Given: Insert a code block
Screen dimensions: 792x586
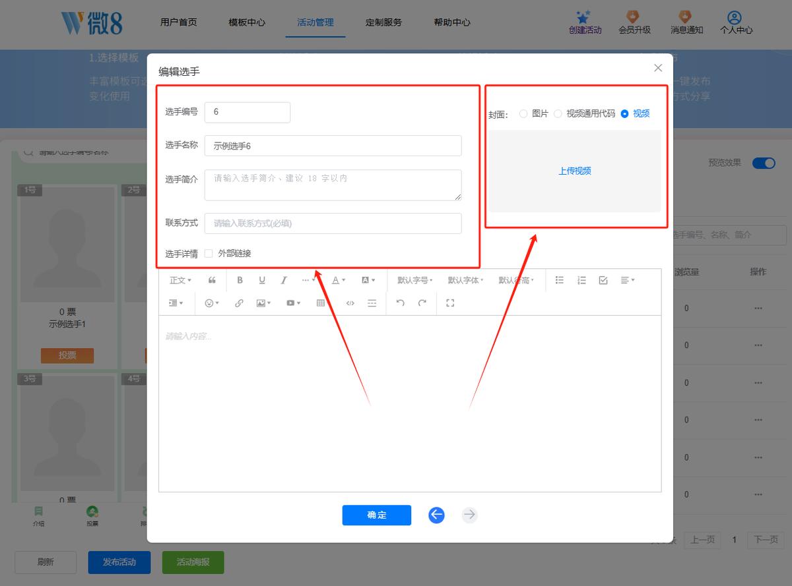Looking at the screenshot, I should click(x=350, y=303).
